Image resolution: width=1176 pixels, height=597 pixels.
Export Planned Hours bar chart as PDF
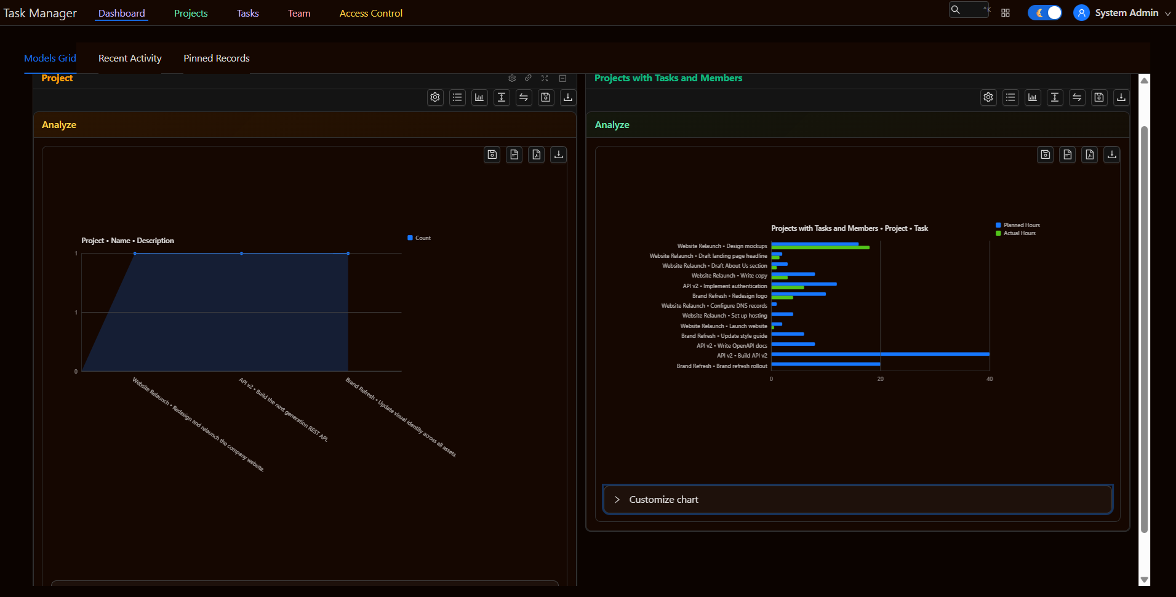(1090, 154)
